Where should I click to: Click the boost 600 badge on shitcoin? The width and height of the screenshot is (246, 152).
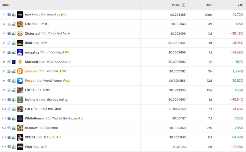[x=63, y=71]
